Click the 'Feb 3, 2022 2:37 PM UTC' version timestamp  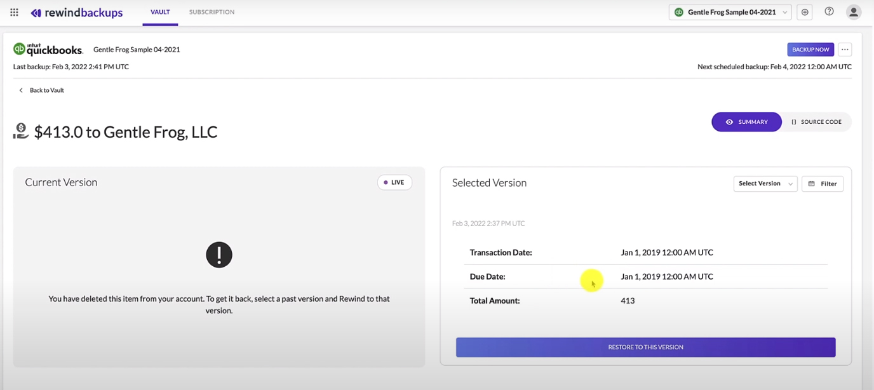pos(488,224)
